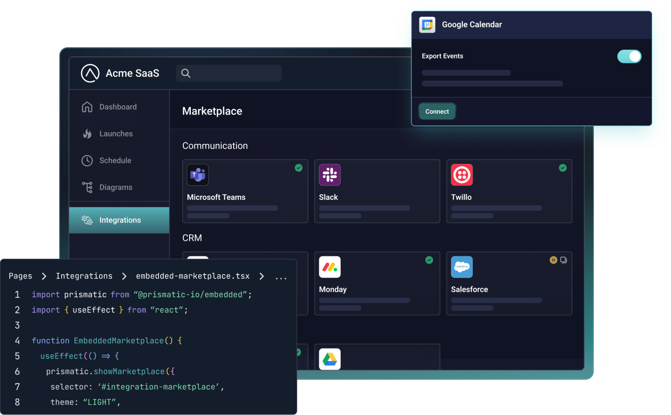Click the Diagrams tree icon
This screenshot has width=671, height=415.
(x=87, y=187)
